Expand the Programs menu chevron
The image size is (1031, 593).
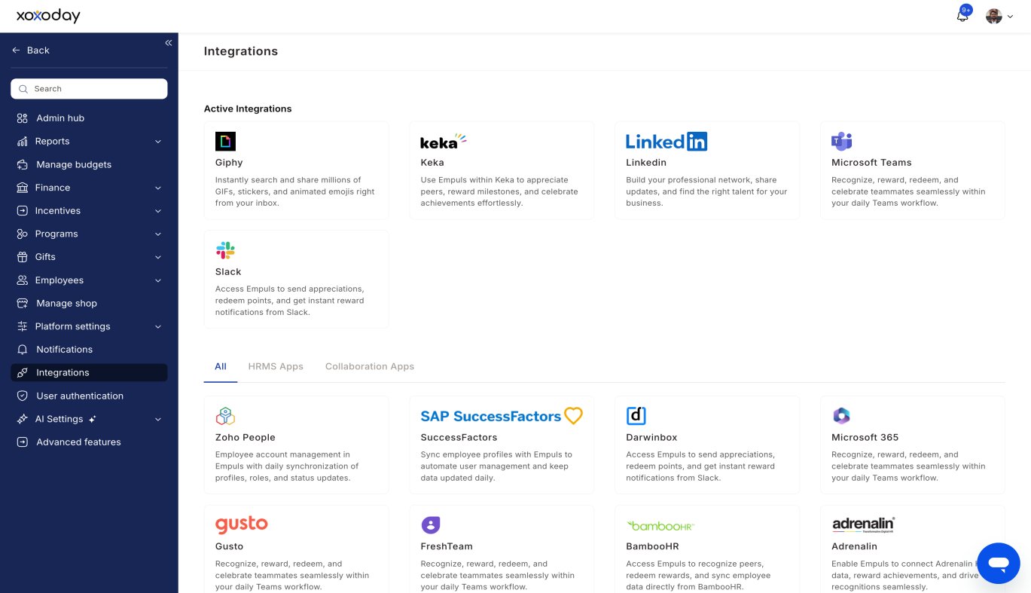coord(158,234)
